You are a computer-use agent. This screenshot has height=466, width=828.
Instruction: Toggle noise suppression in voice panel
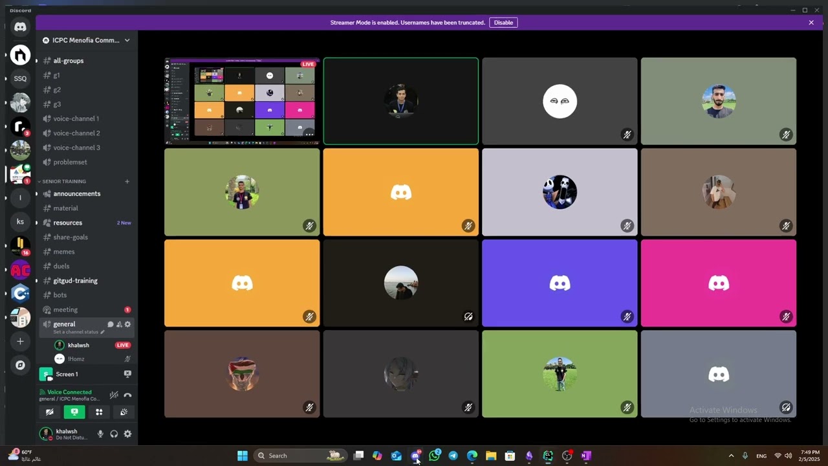click(x=114, y=395)
